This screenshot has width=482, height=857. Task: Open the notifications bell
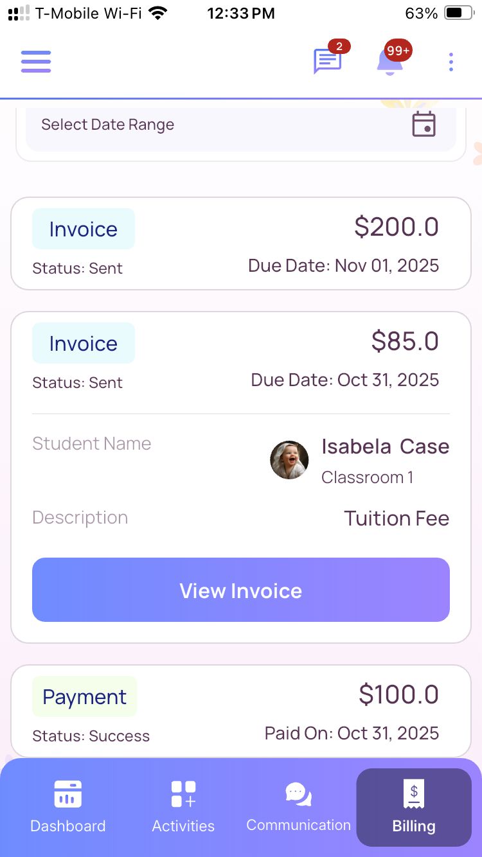tap(390, 62)
